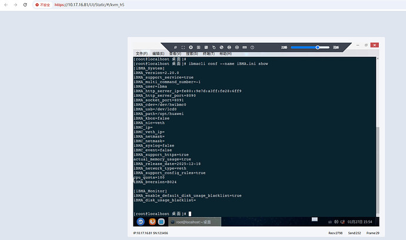
Task: Reload the KVM page in browser
Action: point(25,5)
